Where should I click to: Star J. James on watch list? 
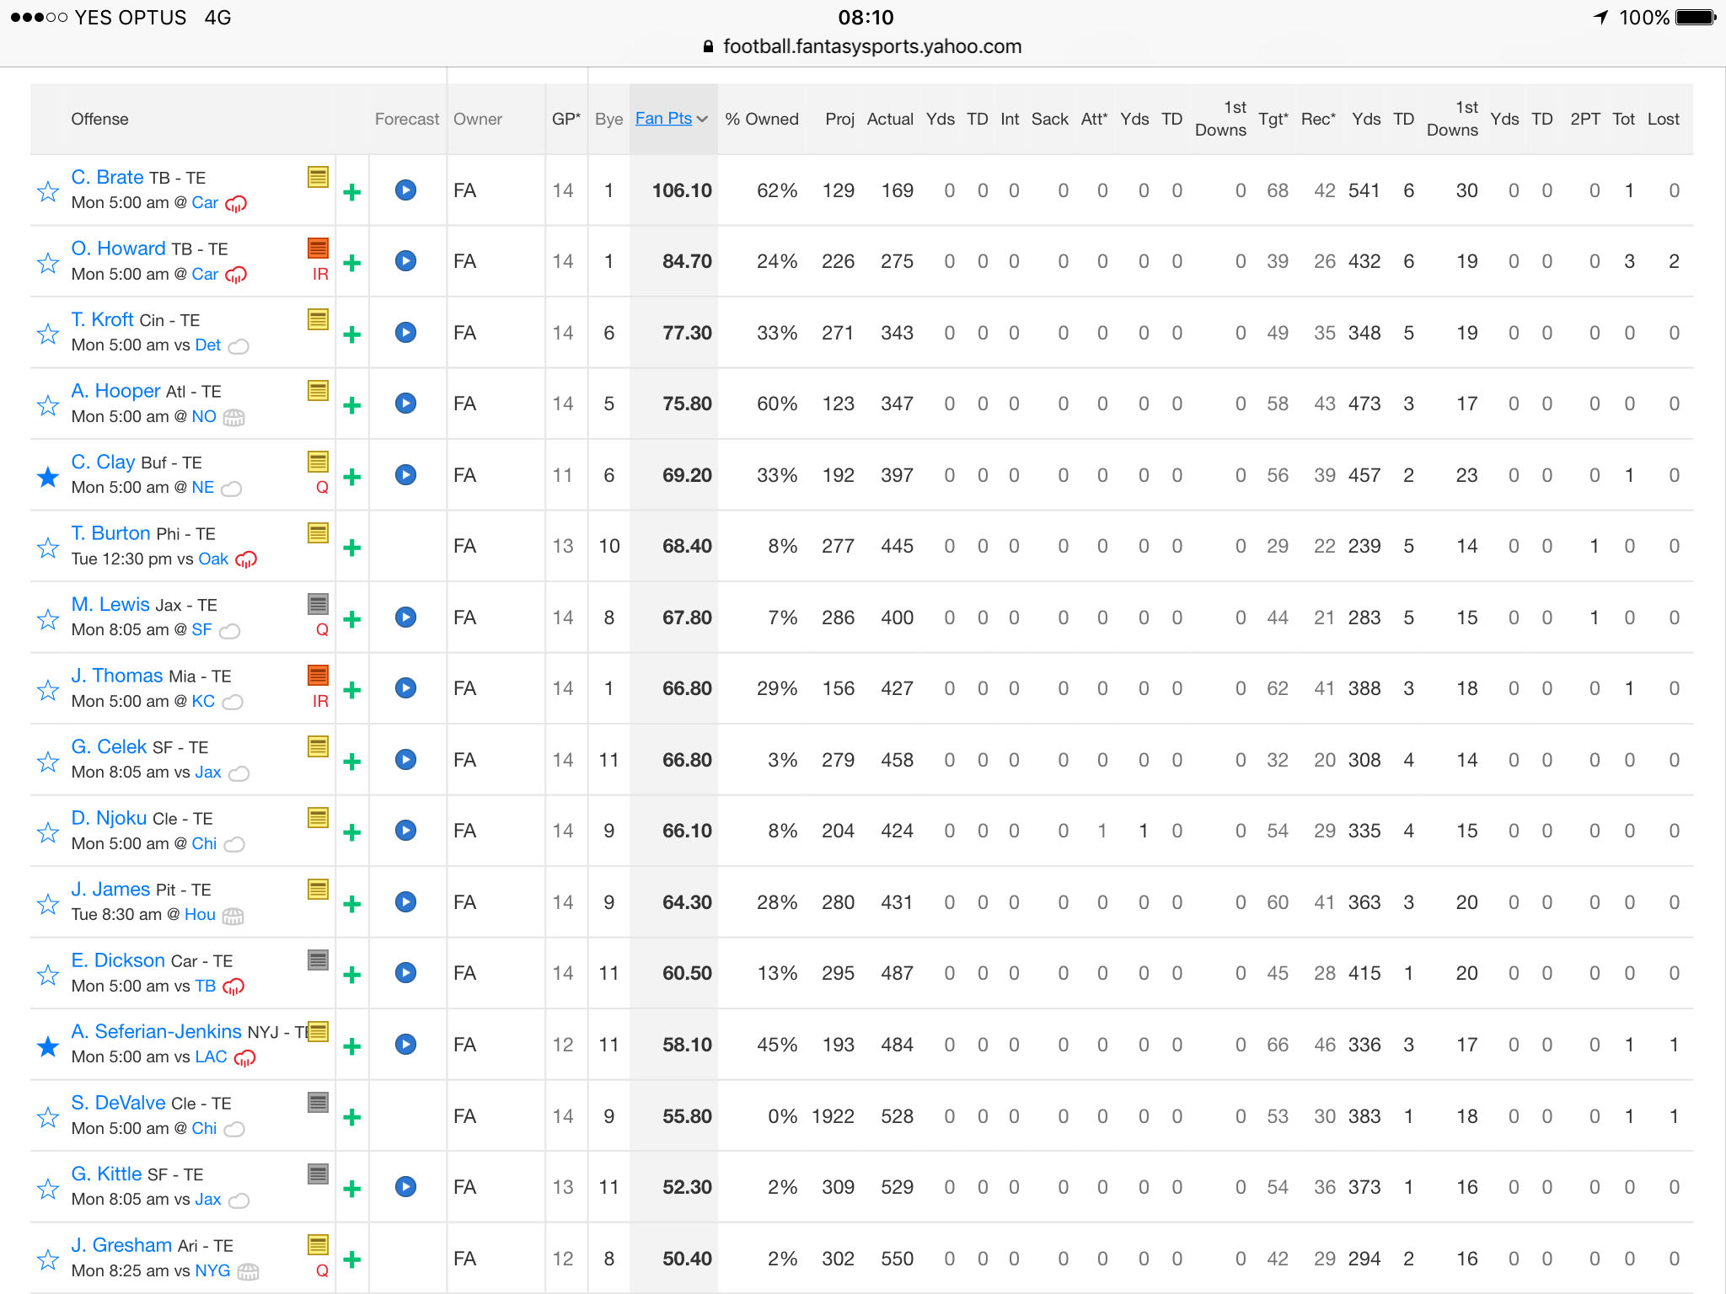(48, 904)
